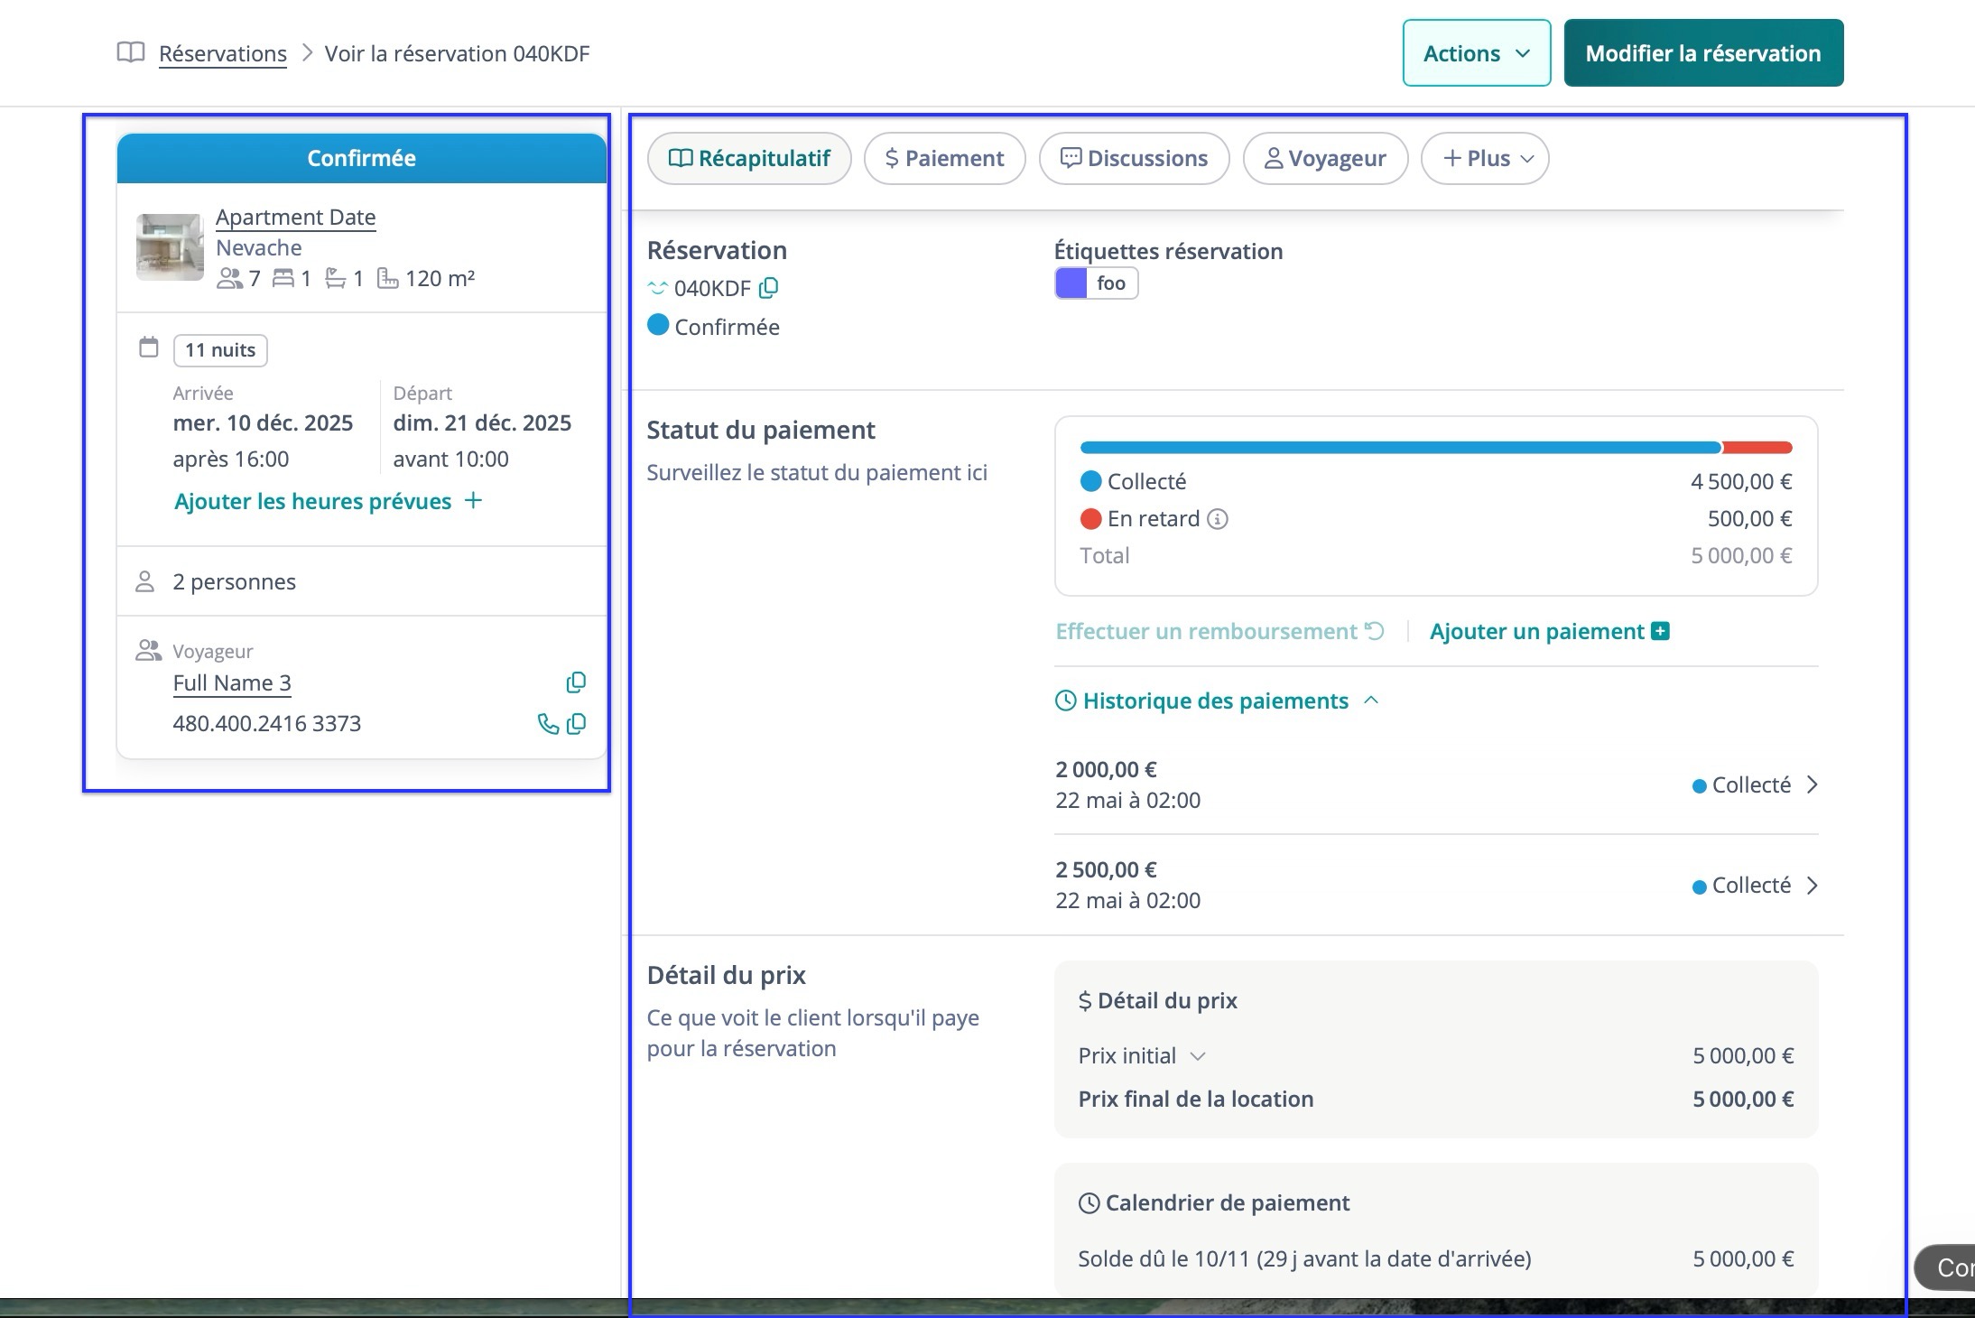
Task: Click the En retard info icon
Action: pos(1217,519)
